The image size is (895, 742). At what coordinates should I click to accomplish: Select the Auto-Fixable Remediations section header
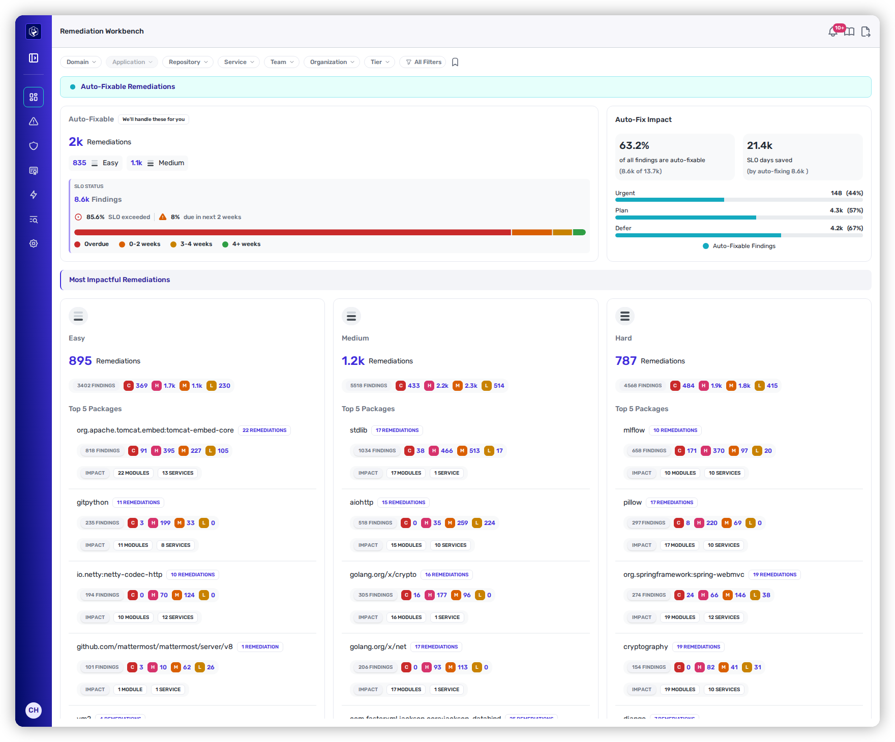pyautogui.click(x=465, y=87)
